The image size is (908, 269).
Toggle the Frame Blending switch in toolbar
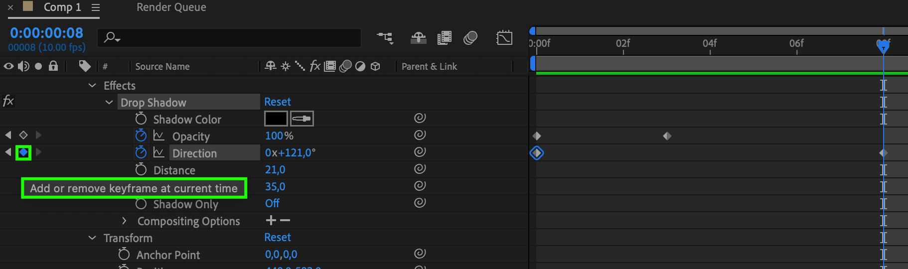pyautogui.click(x=444, y=38)
